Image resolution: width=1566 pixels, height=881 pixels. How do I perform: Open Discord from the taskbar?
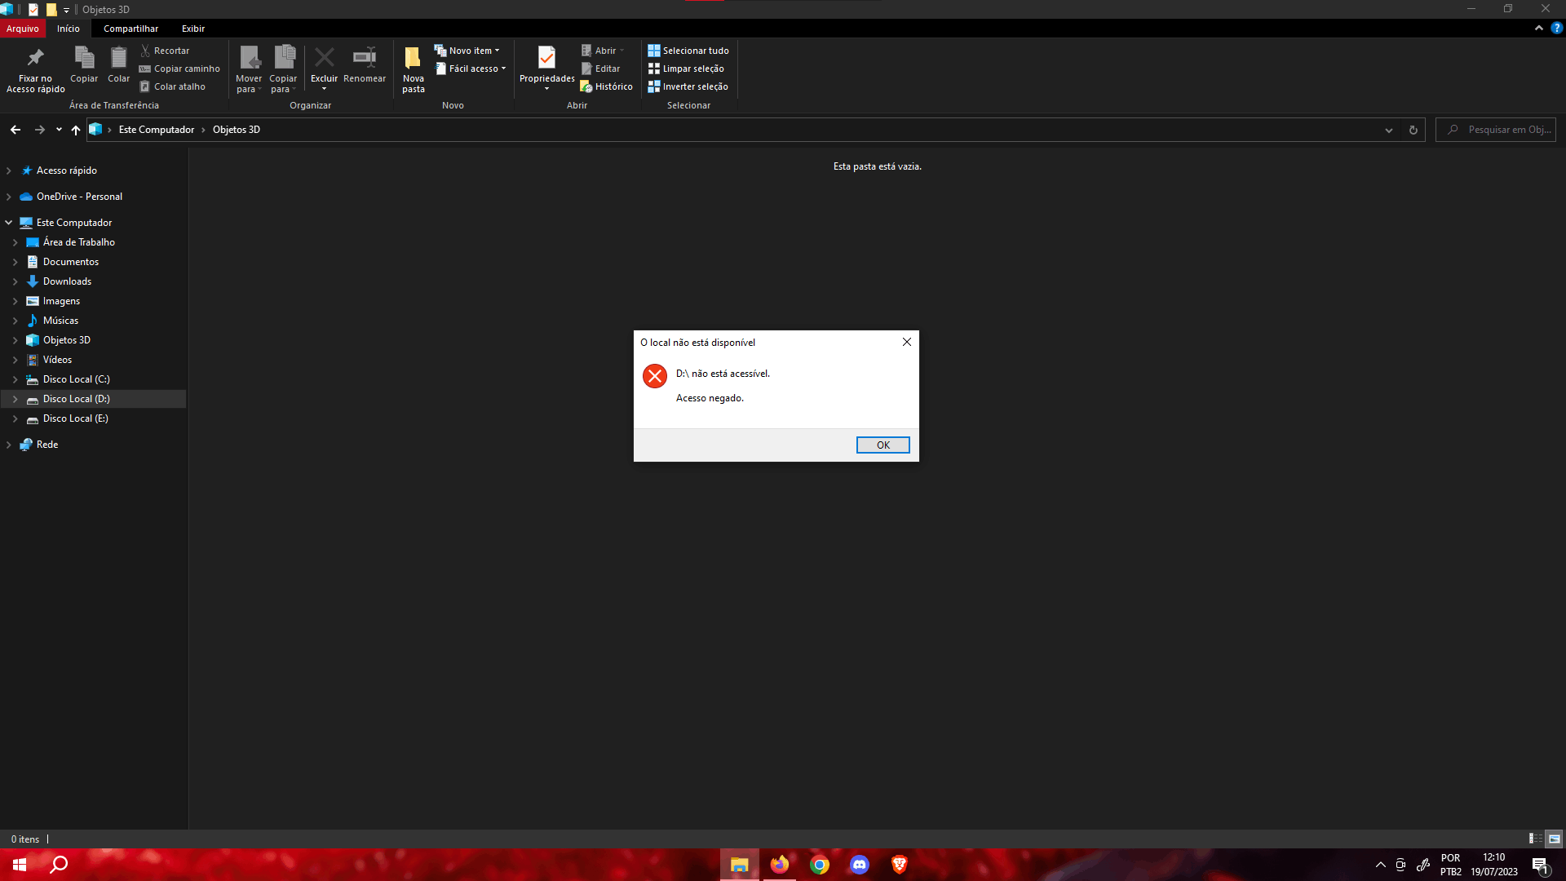[x=859, y=865]
